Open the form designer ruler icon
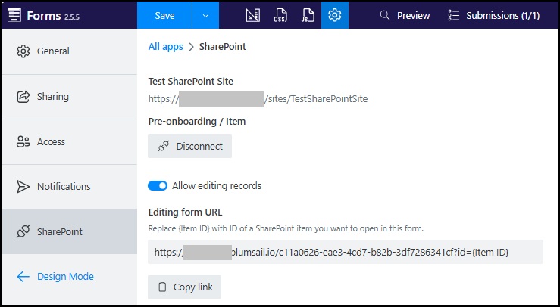This screenshot has height=307, width=560. point(254,15)
